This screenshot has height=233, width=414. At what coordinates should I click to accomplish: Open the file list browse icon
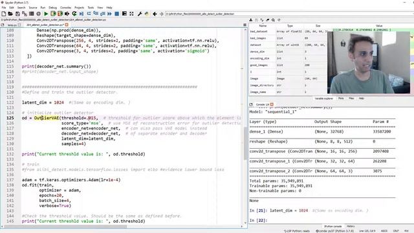click(x=32, y=14)
